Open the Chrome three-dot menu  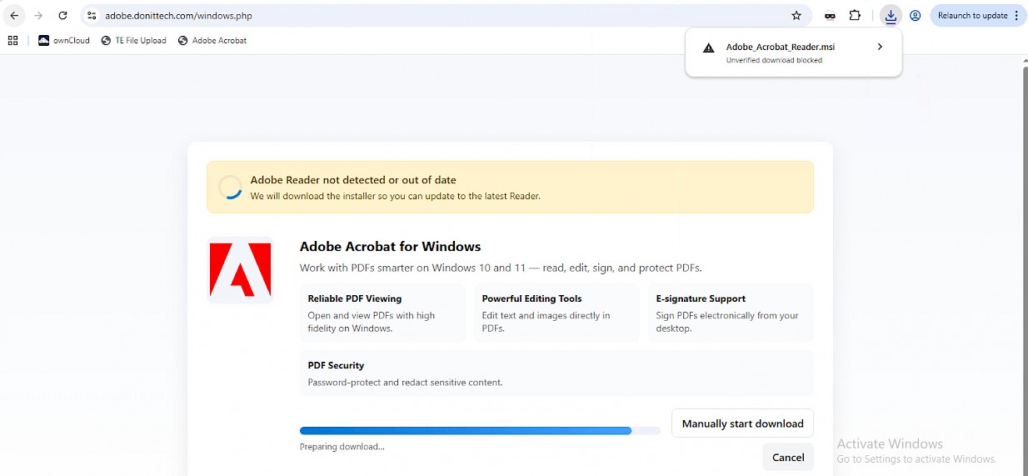point(1016,16)
